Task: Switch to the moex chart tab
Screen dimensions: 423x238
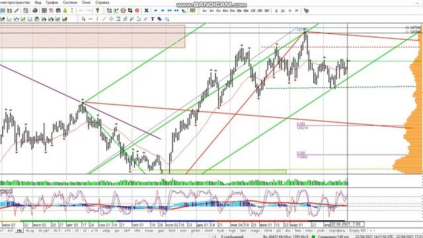Action: [149, 231]
